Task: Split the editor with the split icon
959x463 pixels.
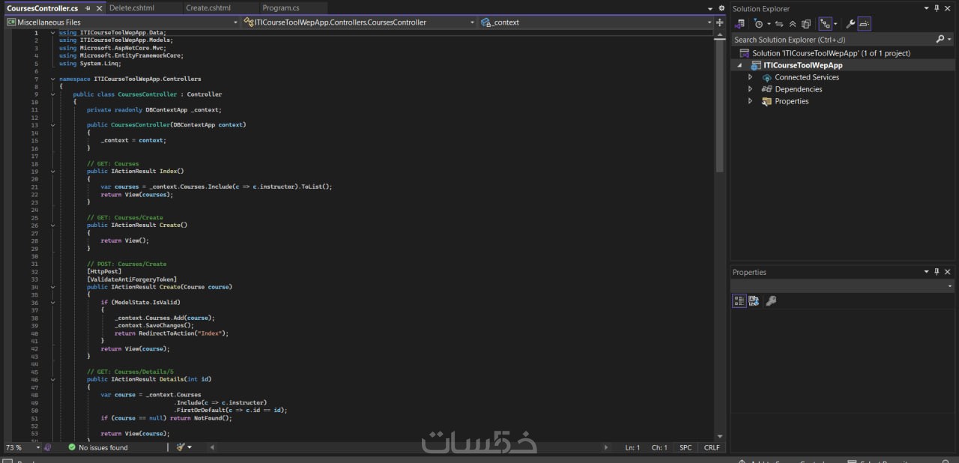Action: point(720,22)
